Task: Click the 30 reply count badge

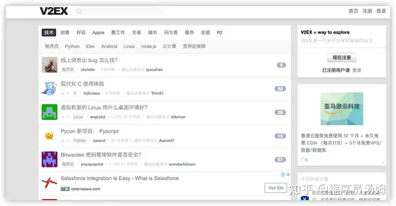Action: [x=280, y=89]
